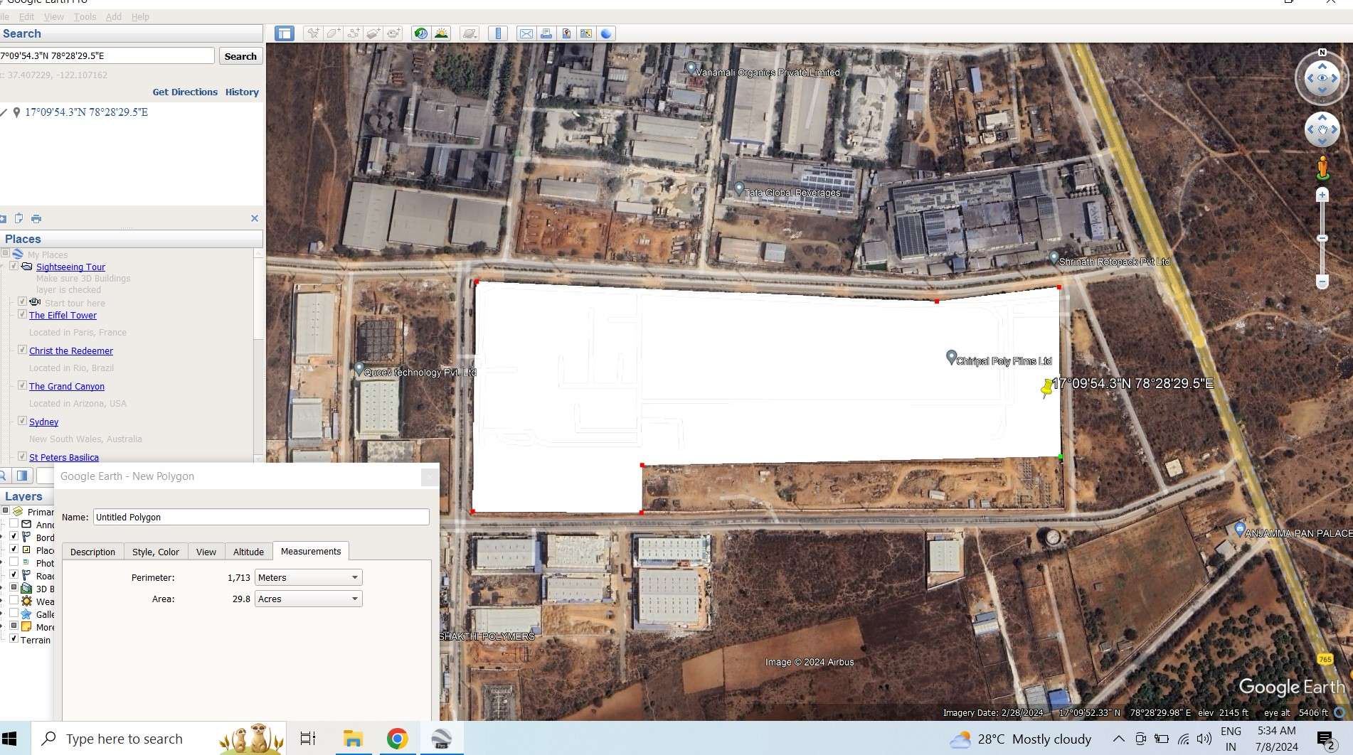Click the print icon below search results
This screenshot has height=755, width=1353.
point(36,218)
